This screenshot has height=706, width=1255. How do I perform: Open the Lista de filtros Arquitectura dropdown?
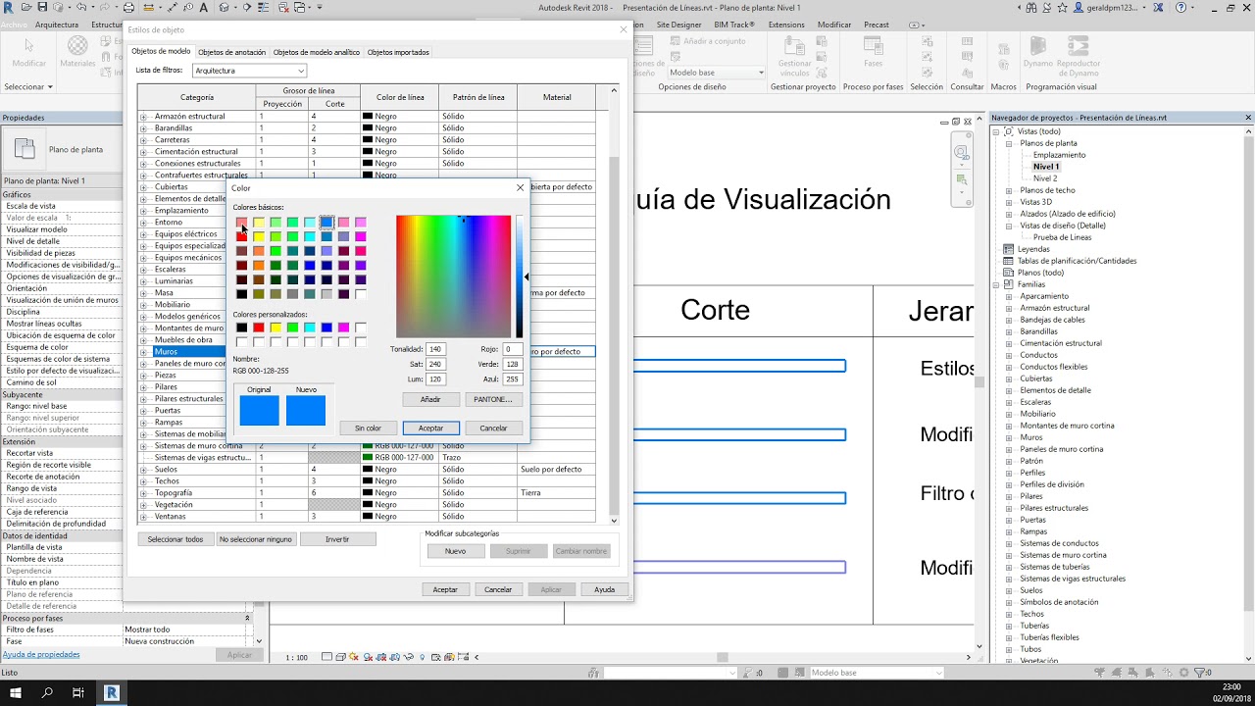point(249,71)
